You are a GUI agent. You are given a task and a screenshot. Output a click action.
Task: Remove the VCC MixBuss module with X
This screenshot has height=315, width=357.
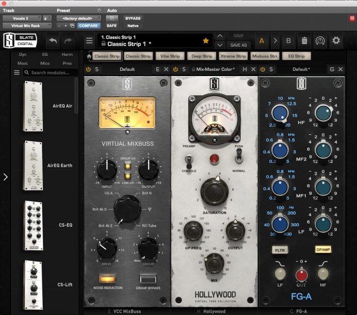pos(166,69)
